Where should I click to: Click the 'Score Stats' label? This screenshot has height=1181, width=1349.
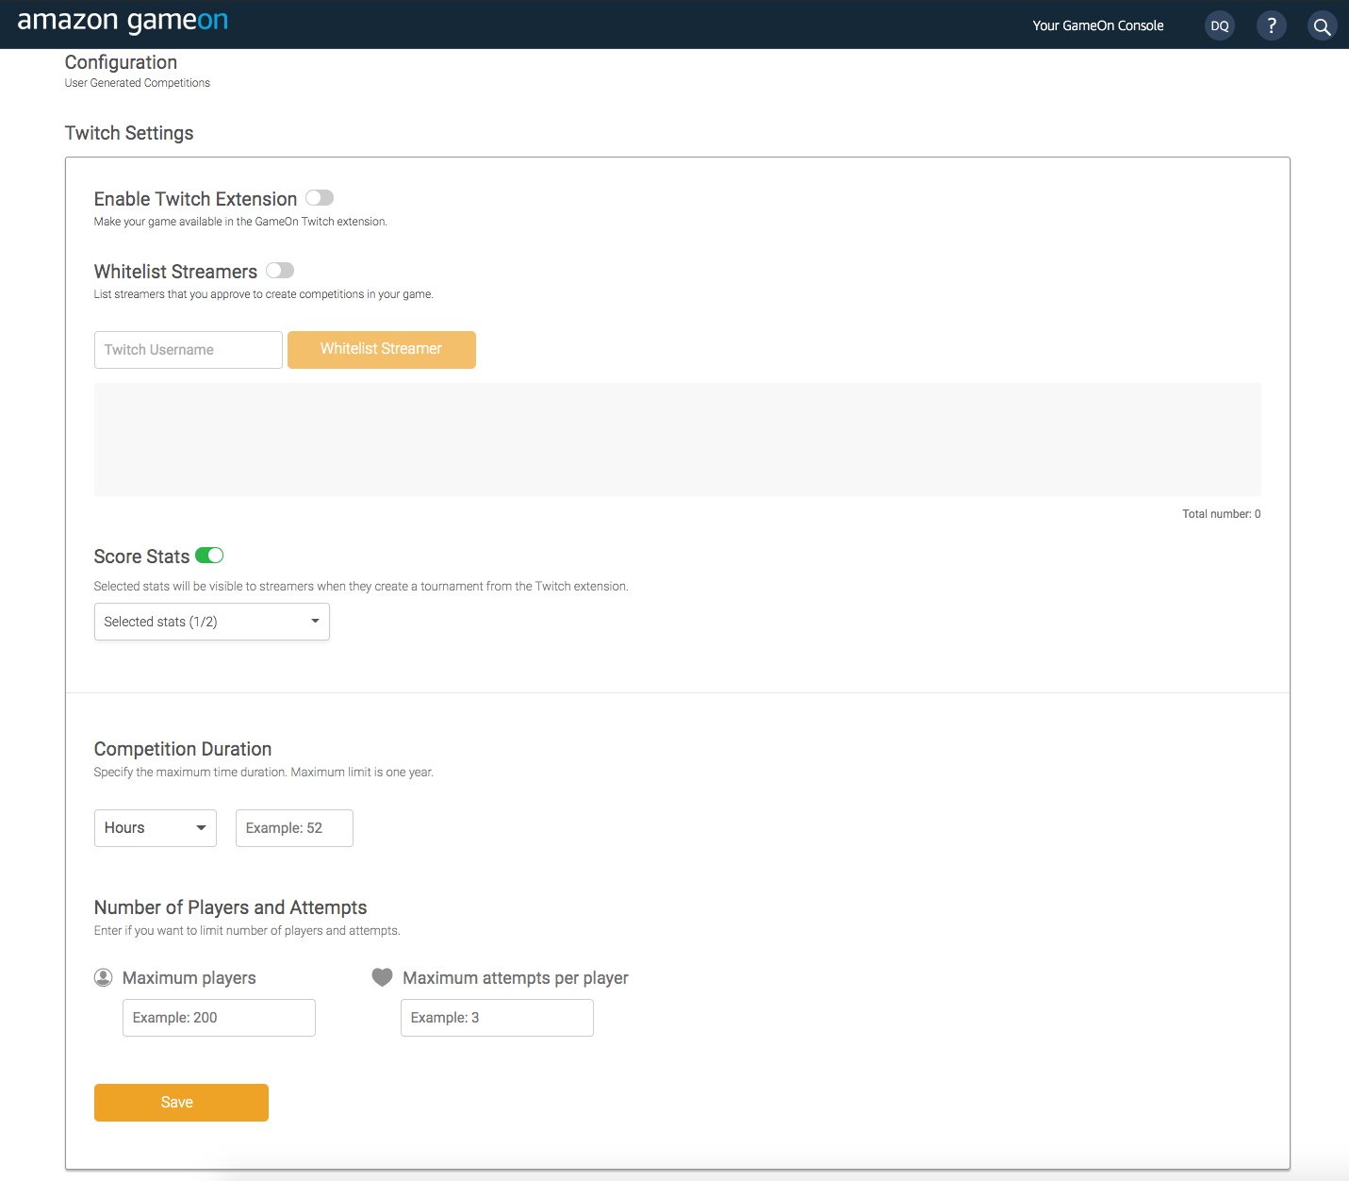(141, 557)
